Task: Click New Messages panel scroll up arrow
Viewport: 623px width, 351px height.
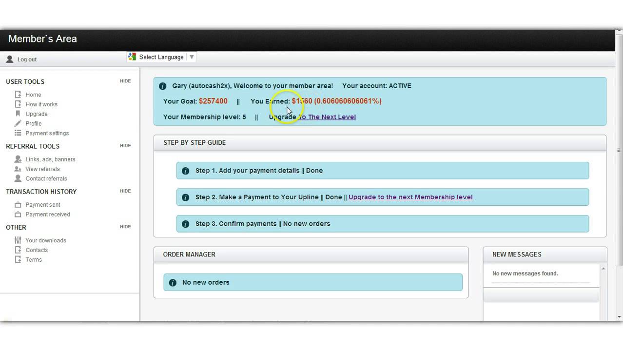Action: coord(604,269)
